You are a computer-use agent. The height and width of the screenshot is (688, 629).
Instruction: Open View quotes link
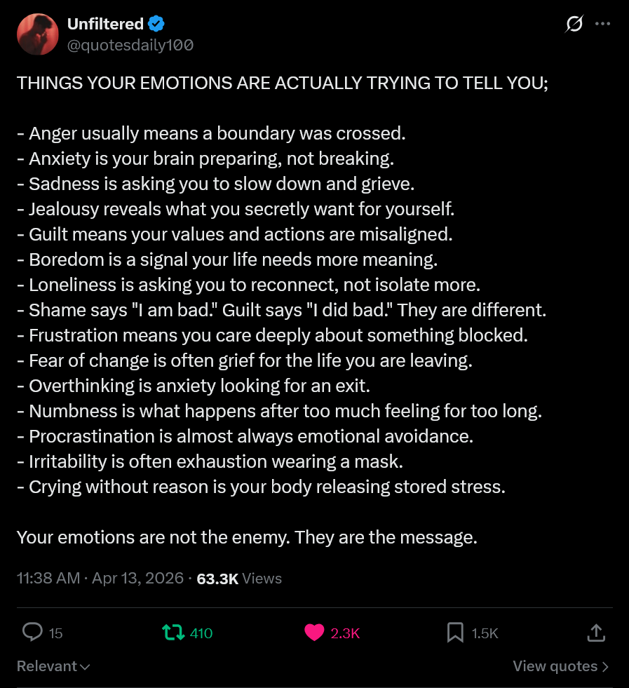560,666
